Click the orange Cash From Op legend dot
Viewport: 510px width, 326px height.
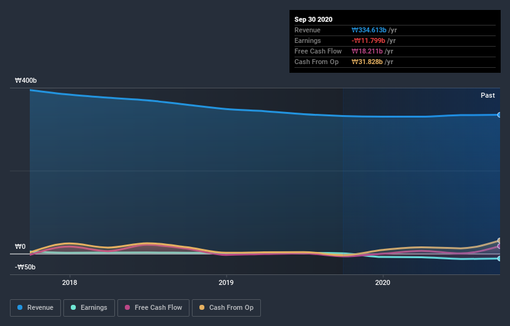[202, 307]
